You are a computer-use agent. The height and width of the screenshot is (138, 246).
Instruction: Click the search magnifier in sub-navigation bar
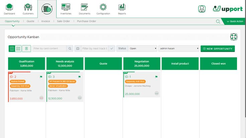[x=218, y=21]
